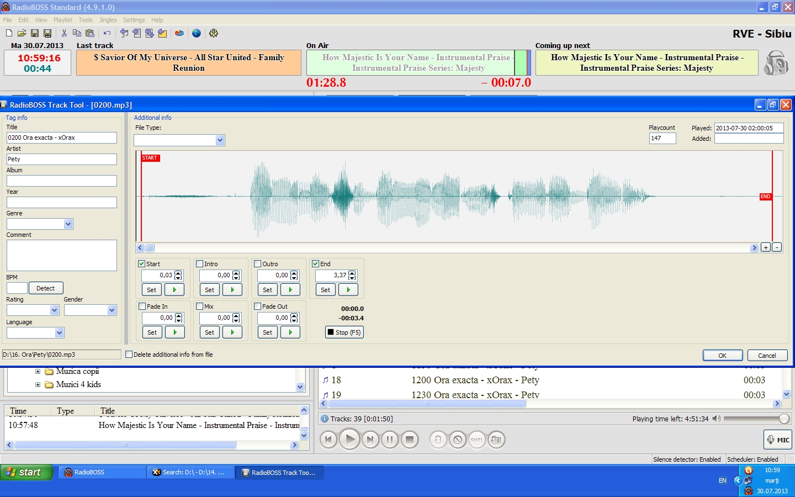Open the File Type dropdown
This screenshot has width=795, height=497.
(x=220, y=140)
